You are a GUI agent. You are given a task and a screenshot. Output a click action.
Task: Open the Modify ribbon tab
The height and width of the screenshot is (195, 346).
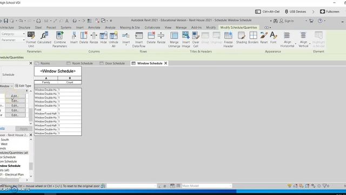click(211, 28)
